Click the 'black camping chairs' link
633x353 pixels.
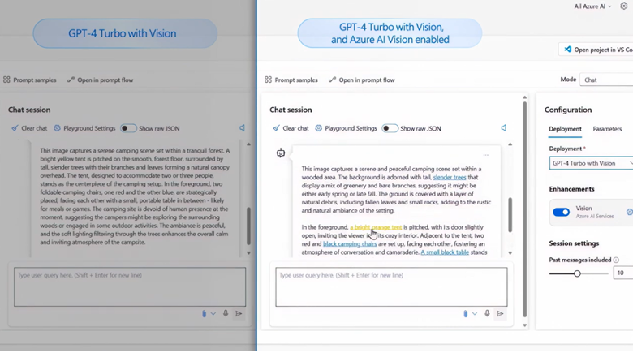350,244
